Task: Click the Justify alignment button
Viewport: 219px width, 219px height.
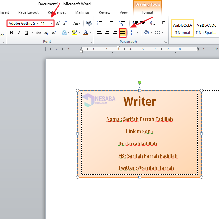Action: (123, 33)
